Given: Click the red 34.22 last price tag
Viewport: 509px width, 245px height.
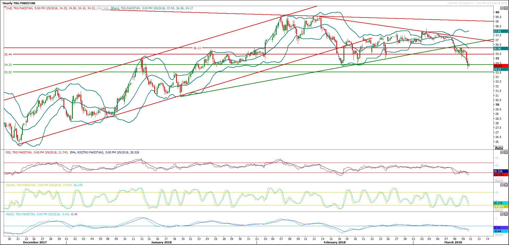Looking at the screenshot, I should 500,66.
